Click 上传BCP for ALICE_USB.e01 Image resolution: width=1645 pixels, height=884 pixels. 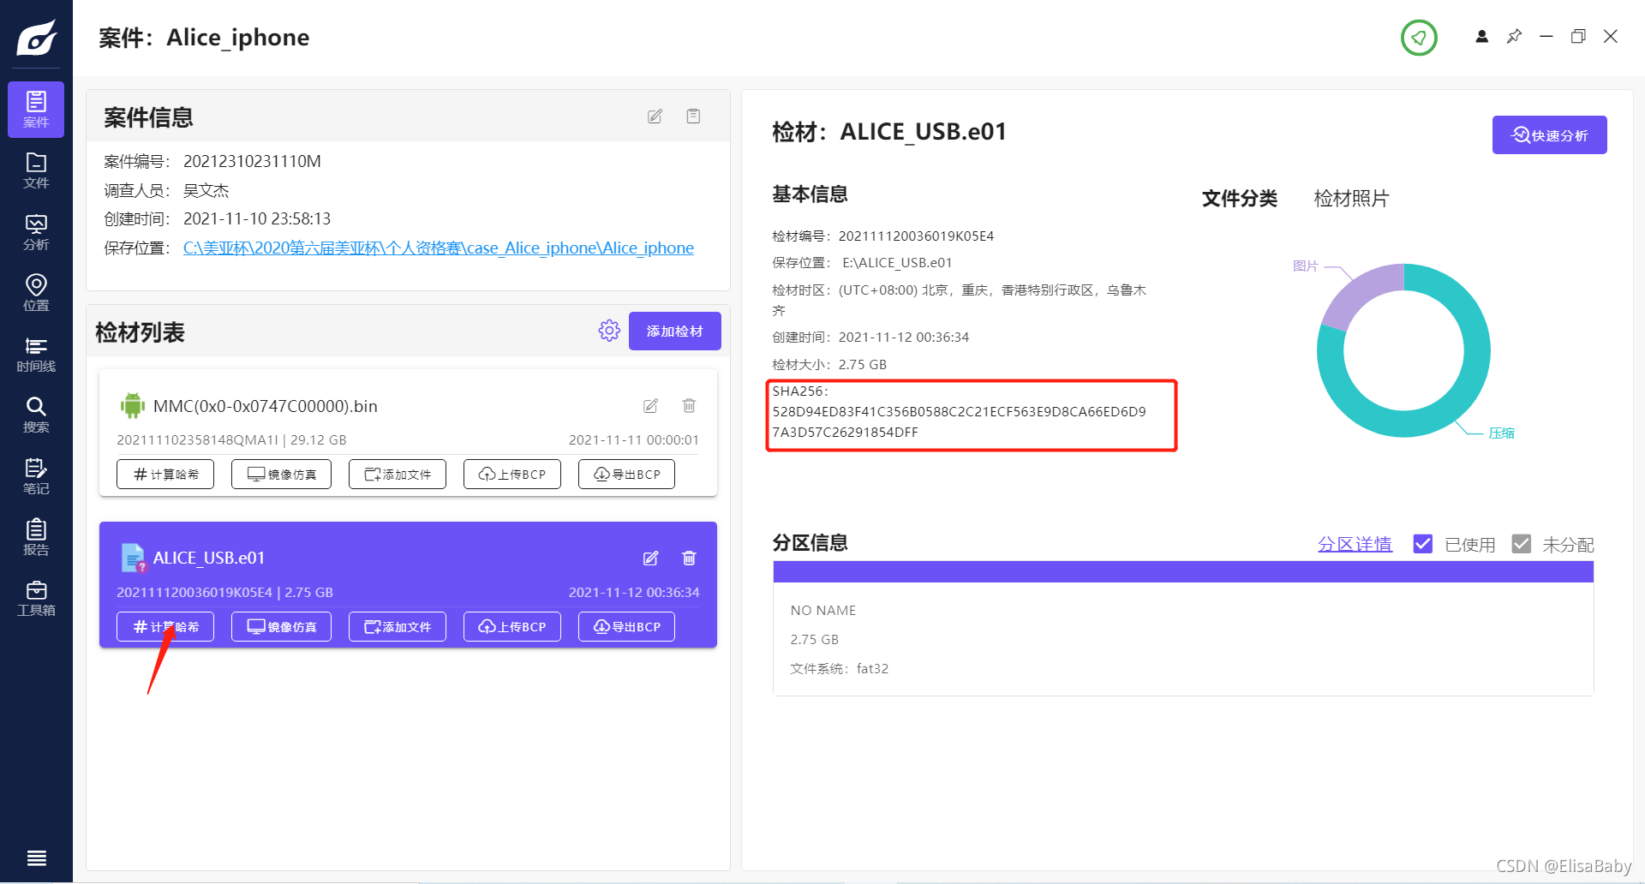(x=512, y=627)
